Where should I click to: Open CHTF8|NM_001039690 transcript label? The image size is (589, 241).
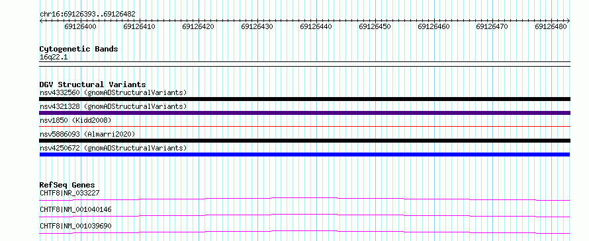75,226
